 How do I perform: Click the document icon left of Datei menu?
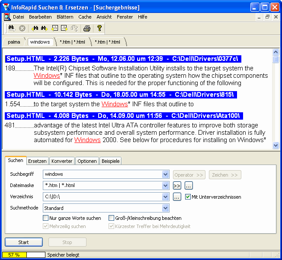tap(7, 17)
